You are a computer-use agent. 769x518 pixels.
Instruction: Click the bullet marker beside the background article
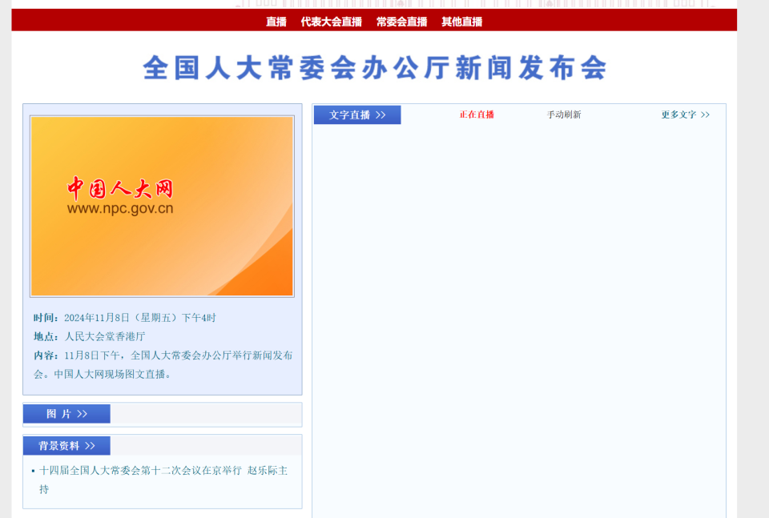point(34,471)
